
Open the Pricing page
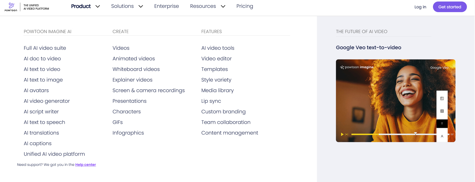245,6
